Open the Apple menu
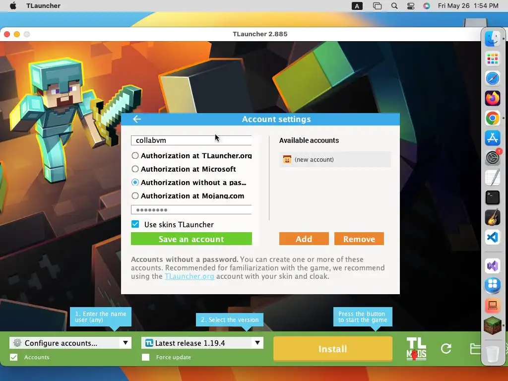The height and width of the screenshot is (381, 508). [13, 6]
